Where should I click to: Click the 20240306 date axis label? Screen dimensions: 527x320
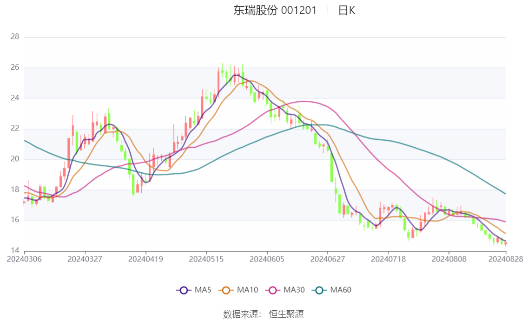point(24,259)
